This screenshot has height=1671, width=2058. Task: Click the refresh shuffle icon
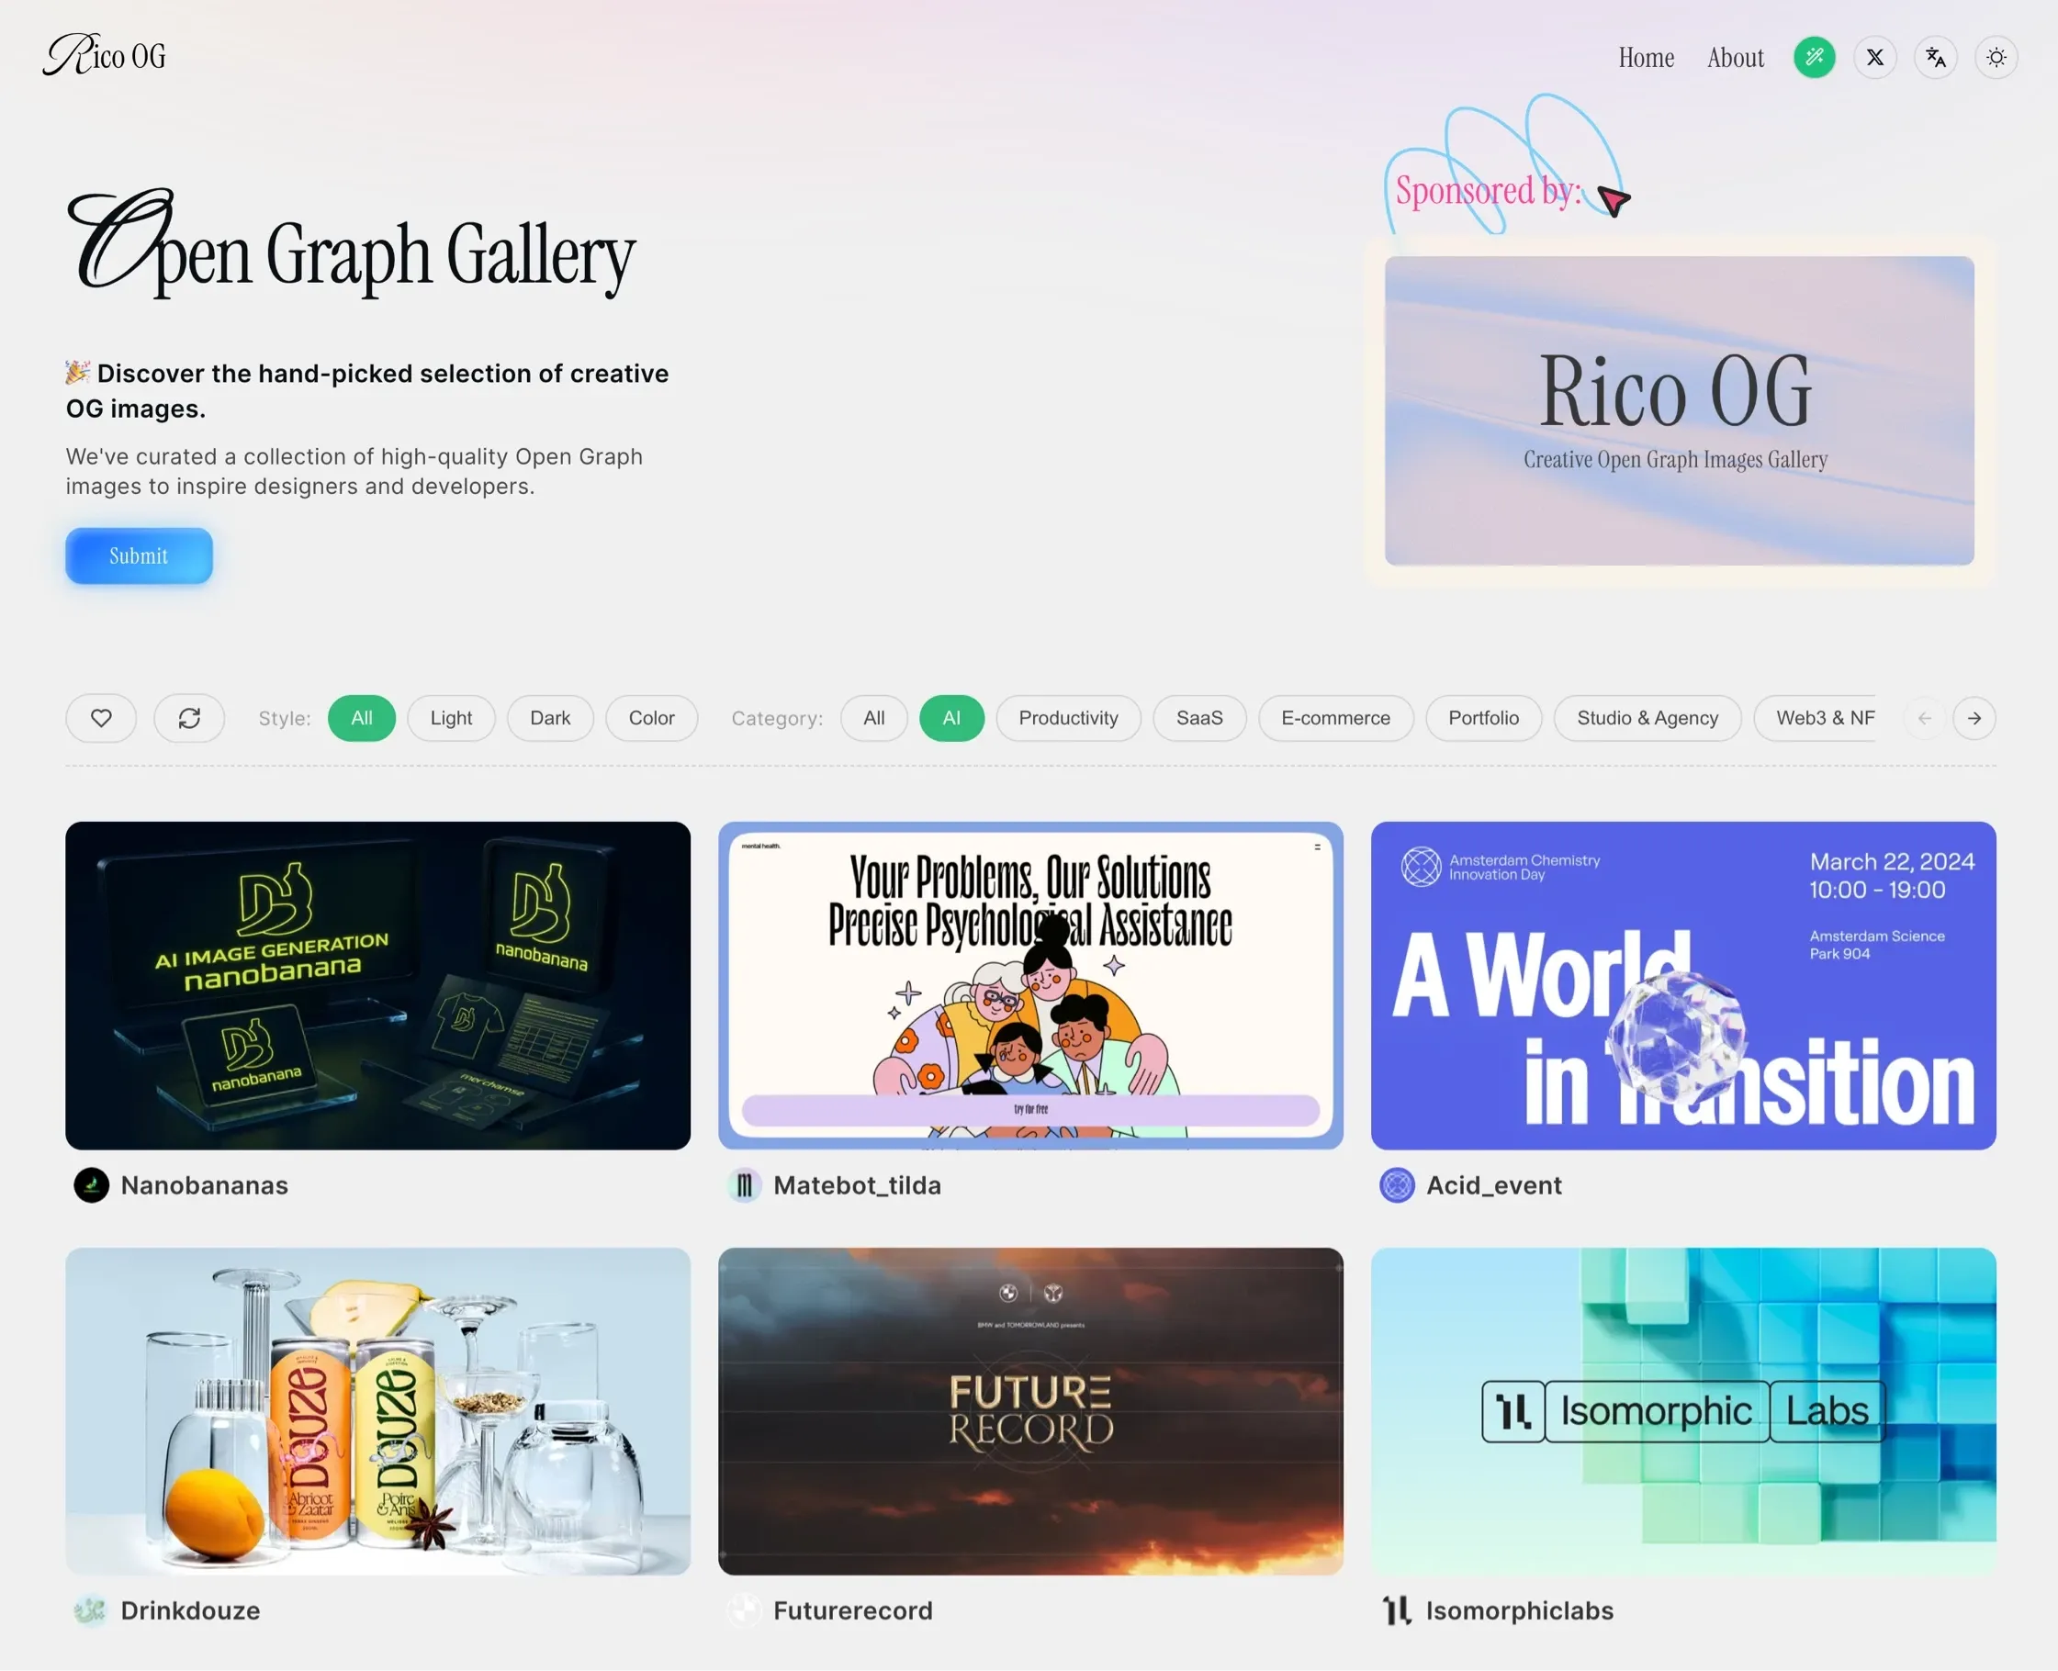(x=189, y=718)
